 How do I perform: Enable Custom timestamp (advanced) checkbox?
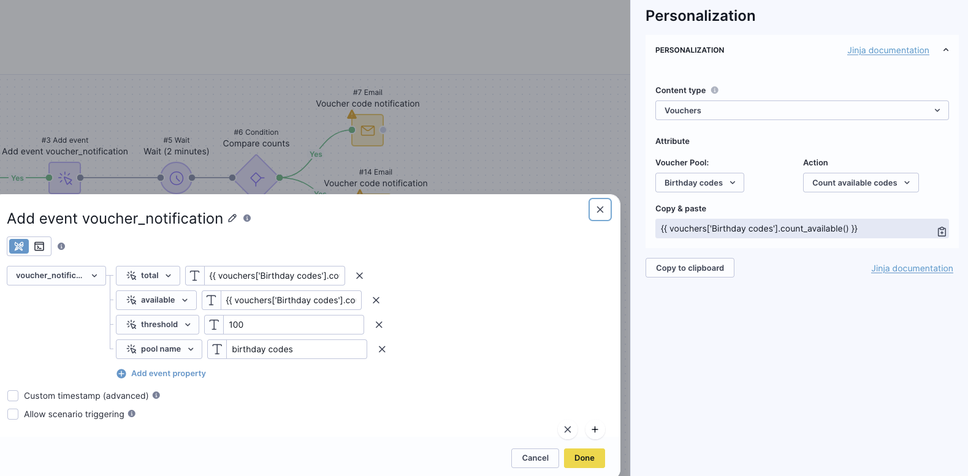coord(13,396)
